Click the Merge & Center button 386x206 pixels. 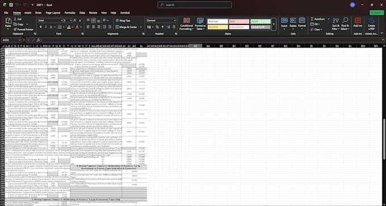126,27
